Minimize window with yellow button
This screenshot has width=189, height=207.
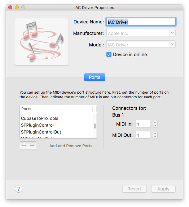(17, 8)
